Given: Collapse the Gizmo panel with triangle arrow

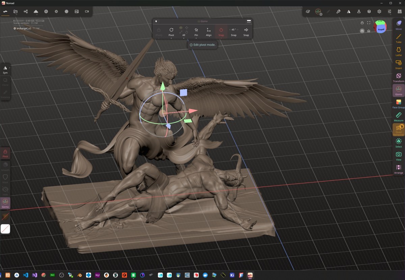Looking at the screenshot, I should pyautogui.click(x=156, y=21).
